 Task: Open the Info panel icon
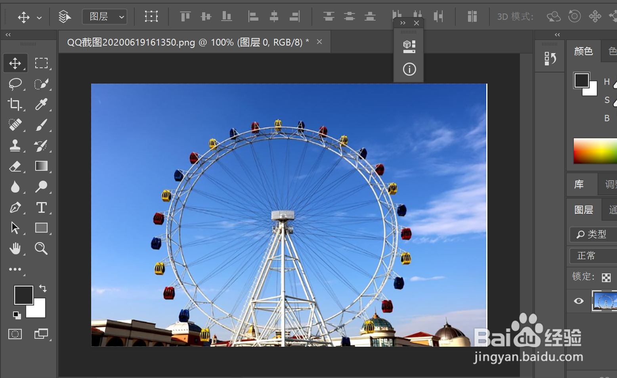(409, 69)
